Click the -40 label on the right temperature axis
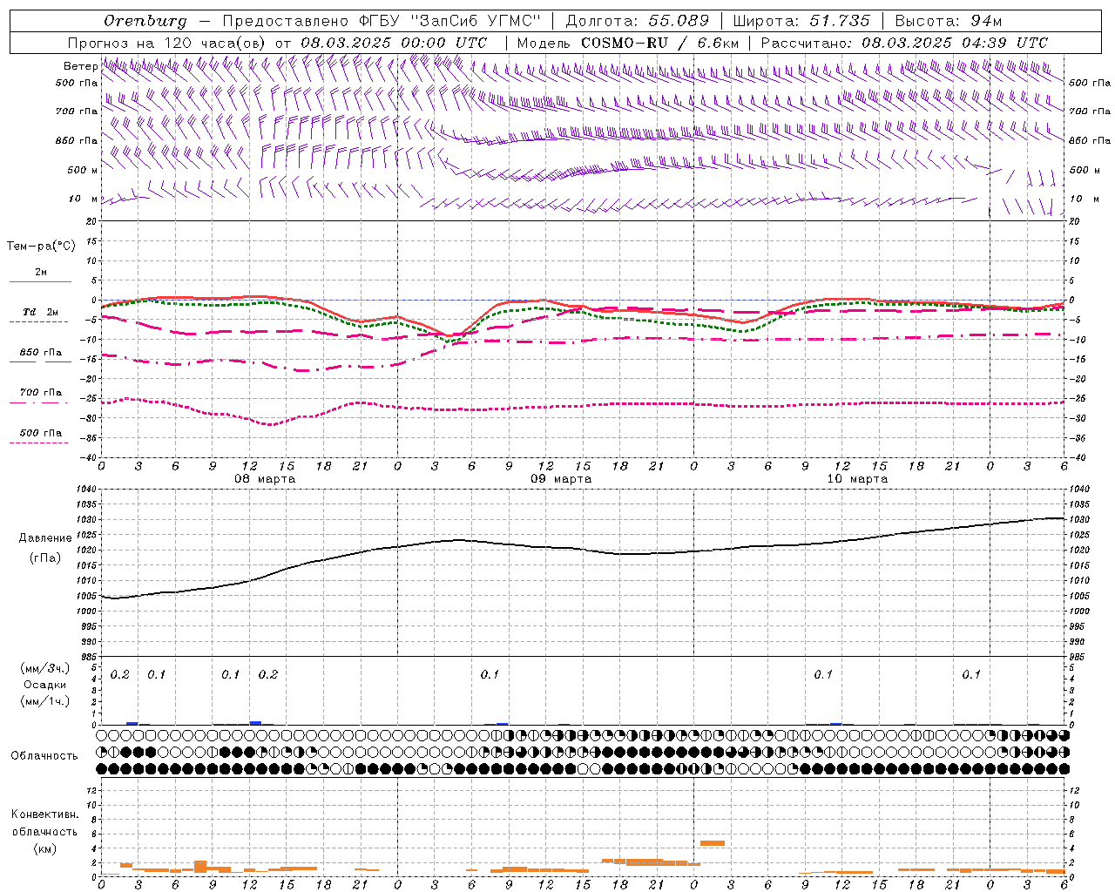This screenshot has height=892, width=1115. pos(1076,457)
